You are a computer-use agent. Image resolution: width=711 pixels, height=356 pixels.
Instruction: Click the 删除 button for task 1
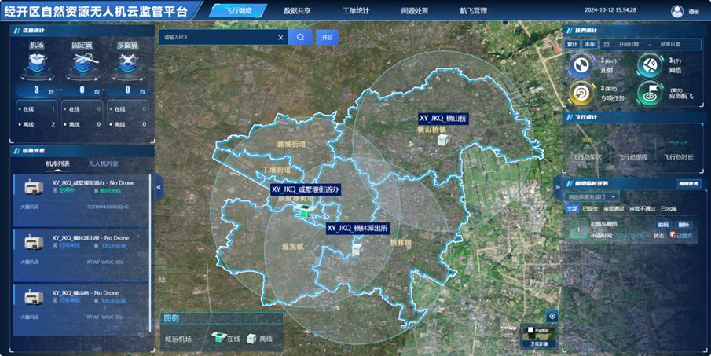(684, 225)
